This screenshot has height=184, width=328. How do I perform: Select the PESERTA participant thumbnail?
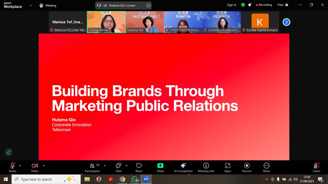click(x=222, y=22)
